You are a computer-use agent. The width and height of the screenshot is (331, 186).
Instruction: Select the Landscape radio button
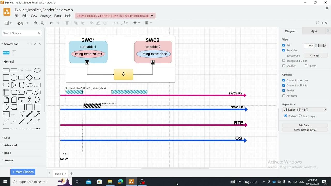point(300,116)
